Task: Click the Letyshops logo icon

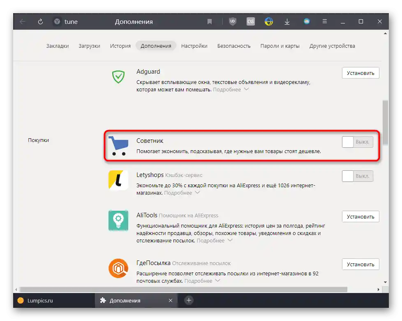Action: [x=118, y=180]
